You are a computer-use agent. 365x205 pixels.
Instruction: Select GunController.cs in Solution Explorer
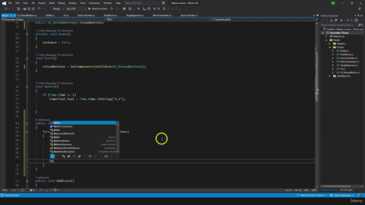(348, 58)
